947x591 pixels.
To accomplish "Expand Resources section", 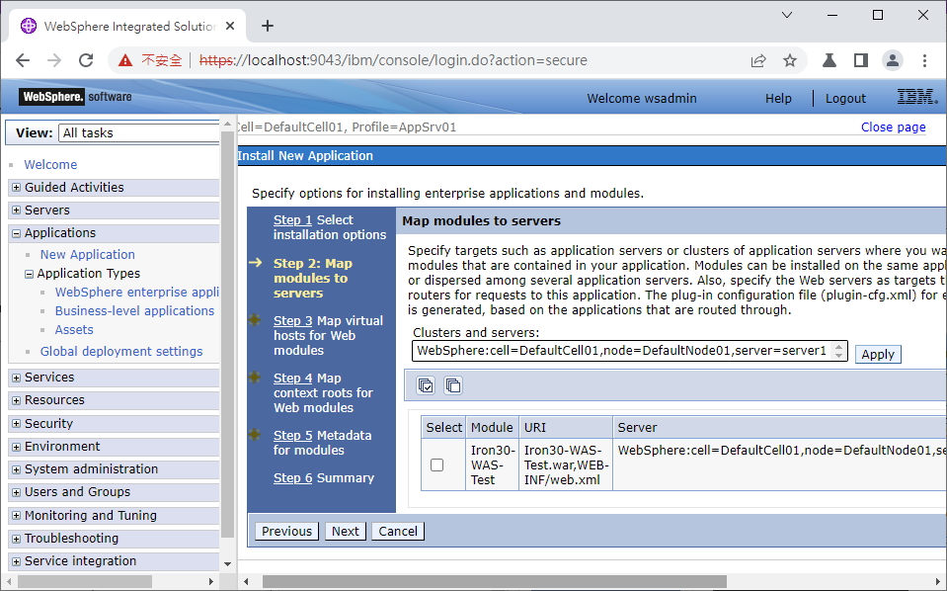I will [x=17, y=400].
